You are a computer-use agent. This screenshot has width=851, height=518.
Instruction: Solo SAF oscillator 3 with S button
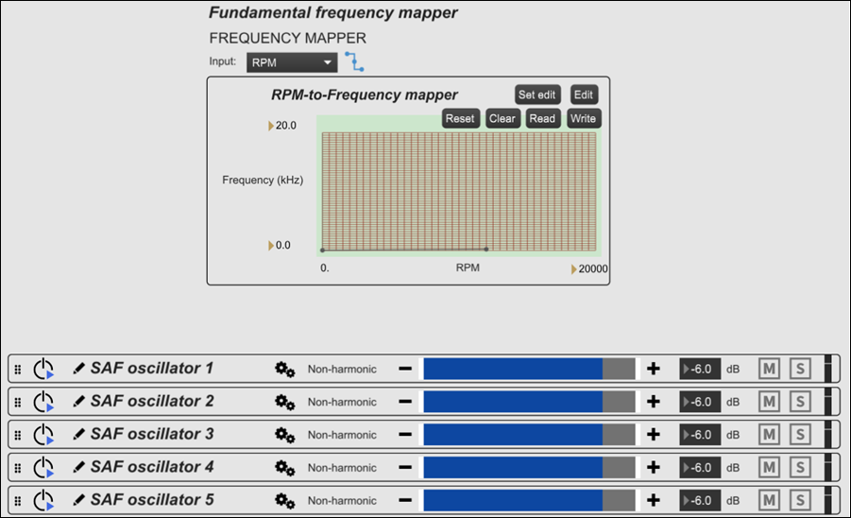point(800,435)
